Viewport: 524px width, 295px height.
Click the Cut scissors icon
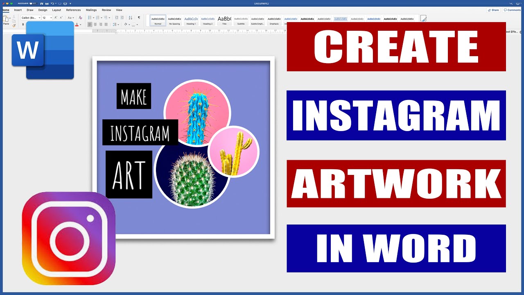pos(14,17)
